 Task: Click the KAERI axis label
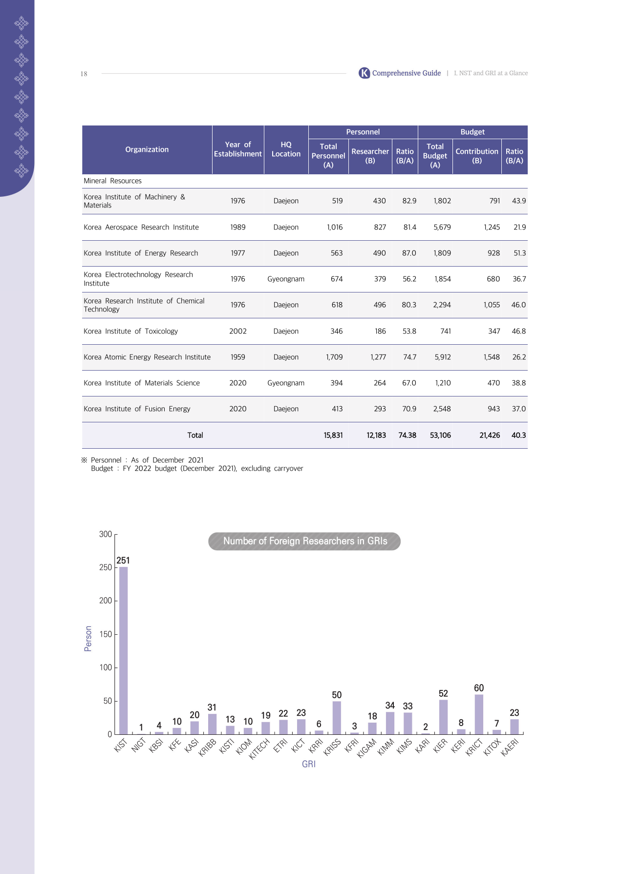click(x=510, y=748)
